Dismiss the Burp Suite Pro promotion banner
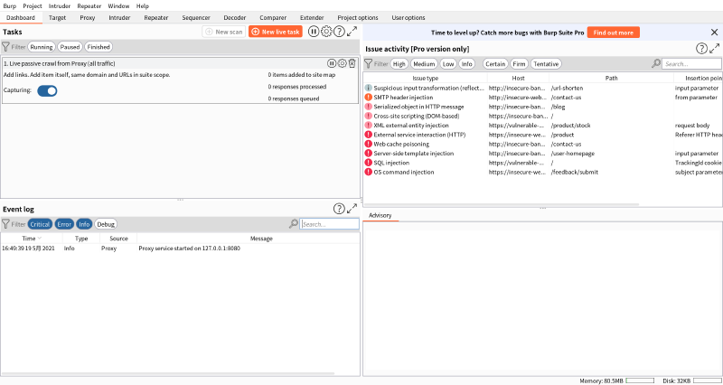Screen dimensions: 723x385 715,32
